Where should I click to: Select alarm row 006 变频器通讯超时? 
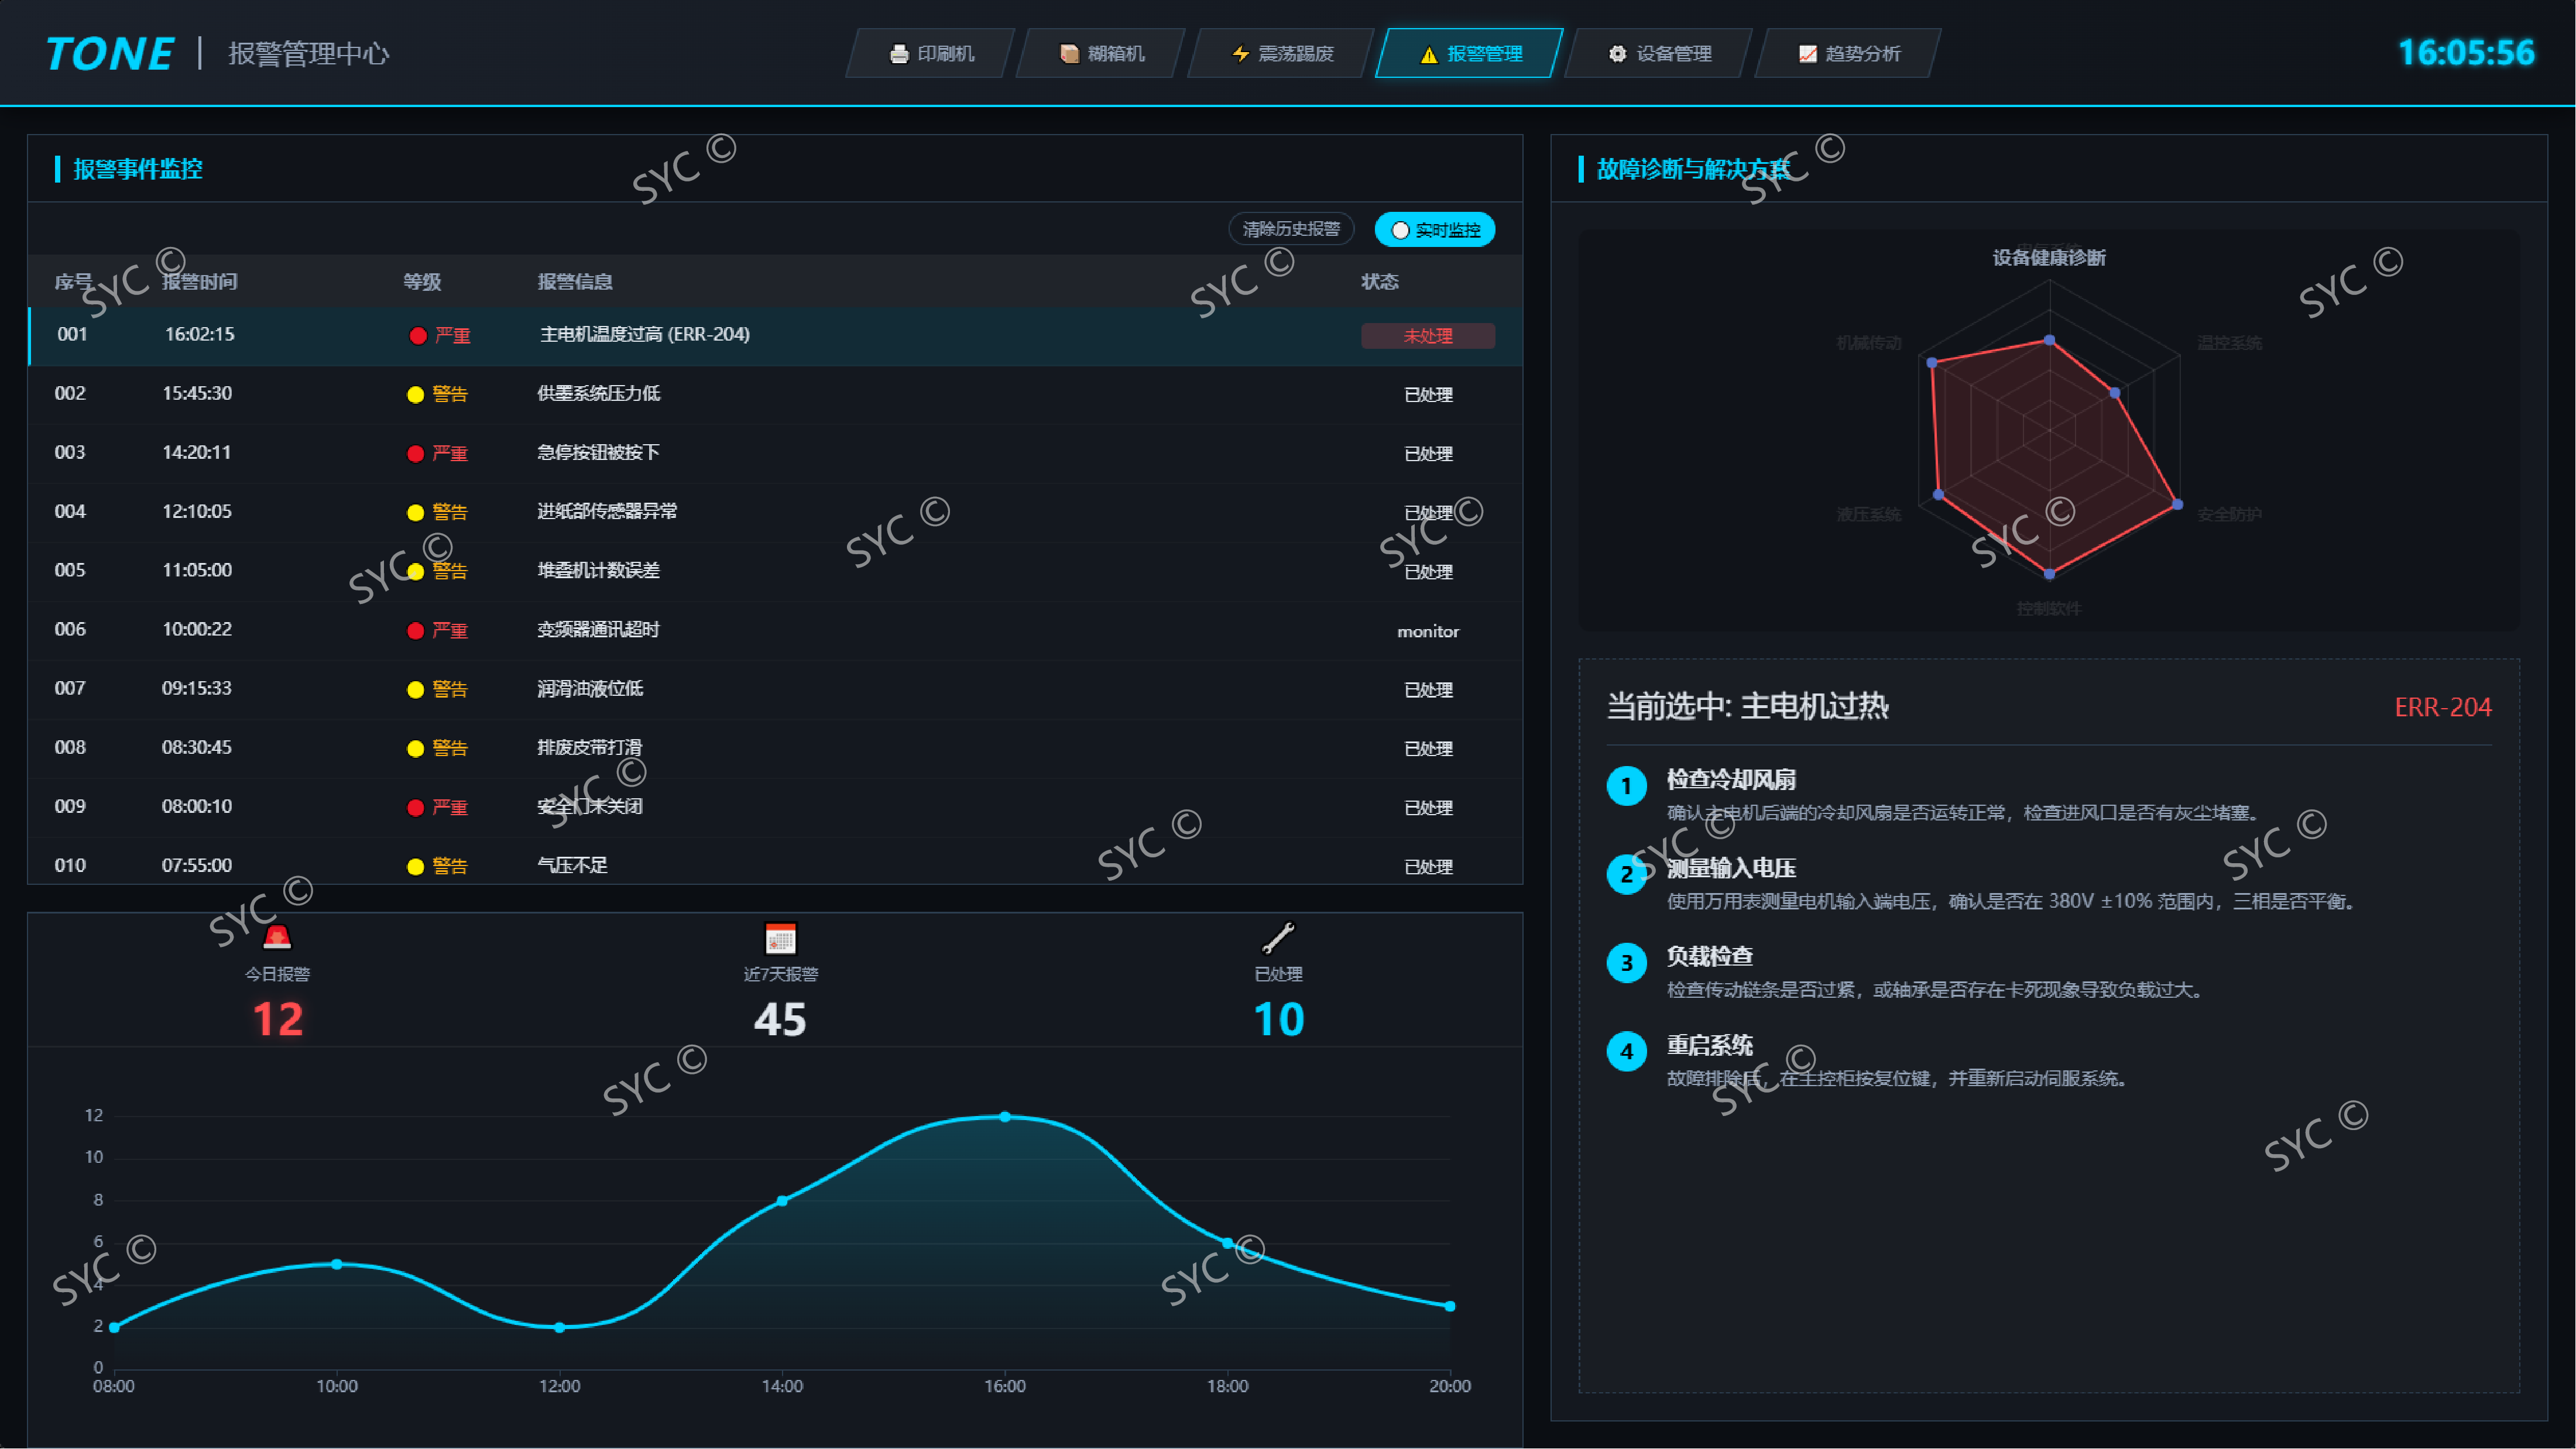click(597, 630)
